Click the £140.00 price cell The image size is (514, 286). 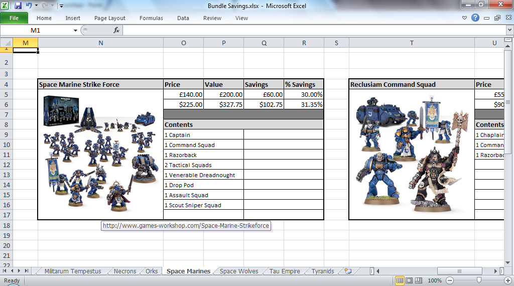click(184, 95)
